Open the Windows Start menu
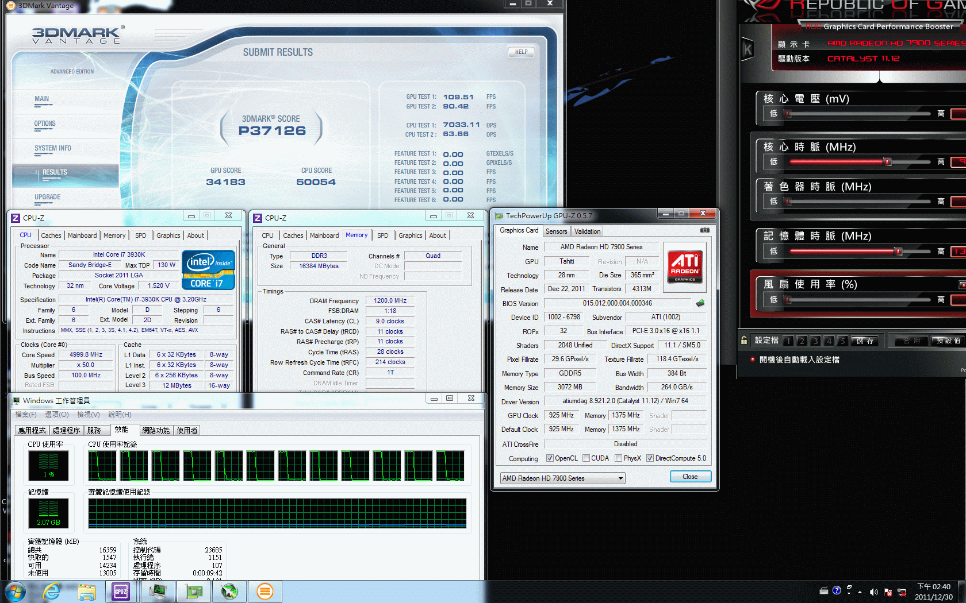 14,592
